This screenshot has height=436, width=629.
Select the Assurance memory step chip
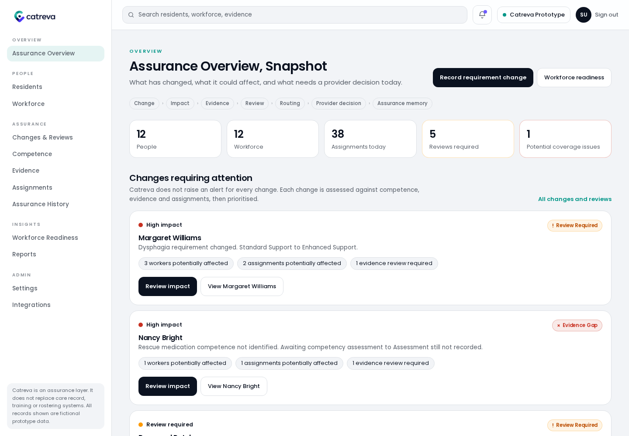[402, 104]
